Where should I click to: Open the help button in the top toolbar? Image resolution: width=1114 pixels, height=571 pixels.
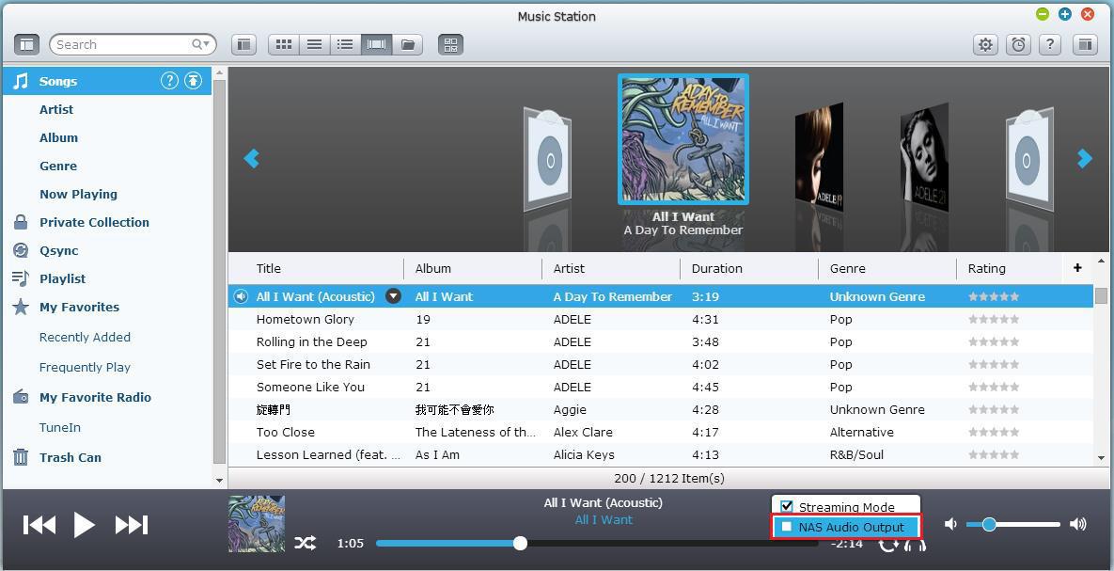pos(1050,44)
